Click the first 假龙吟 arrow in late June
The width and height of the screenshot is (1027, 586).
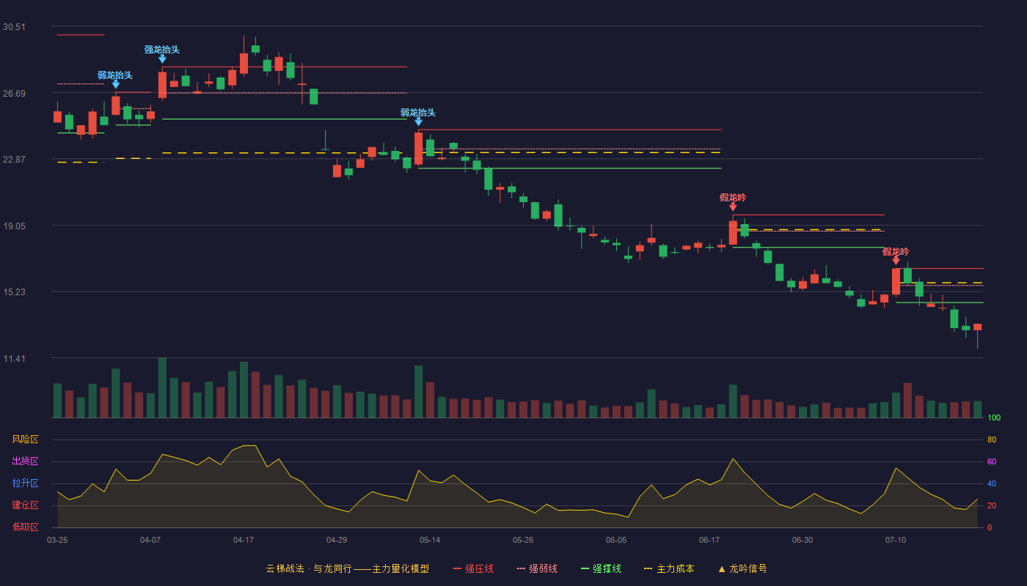coord(733,207)
